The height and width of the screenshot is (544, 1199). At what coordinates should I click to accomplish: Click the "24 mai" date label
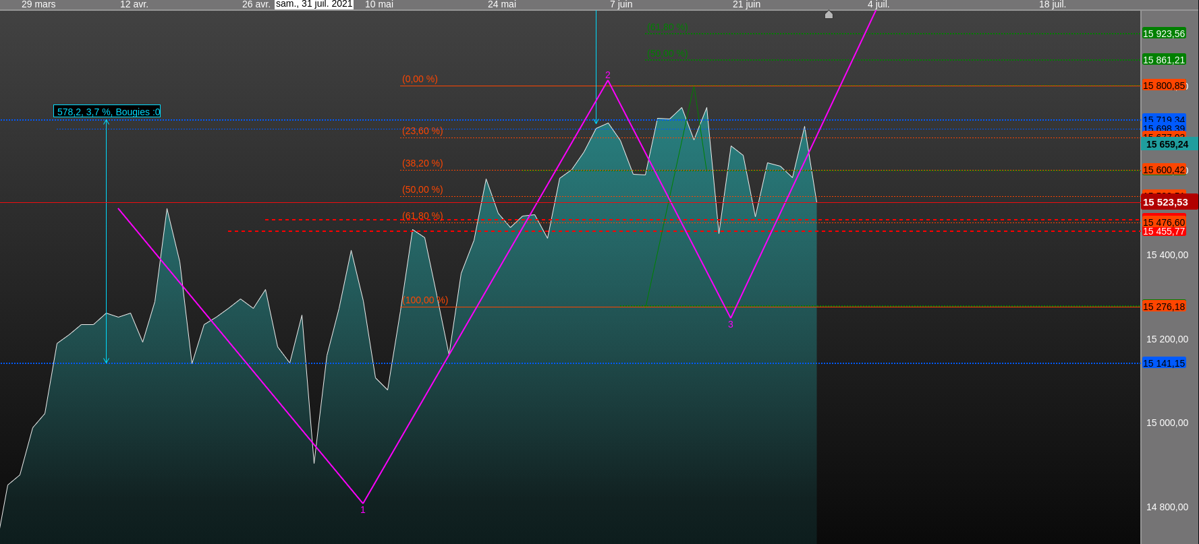[502, 5]
